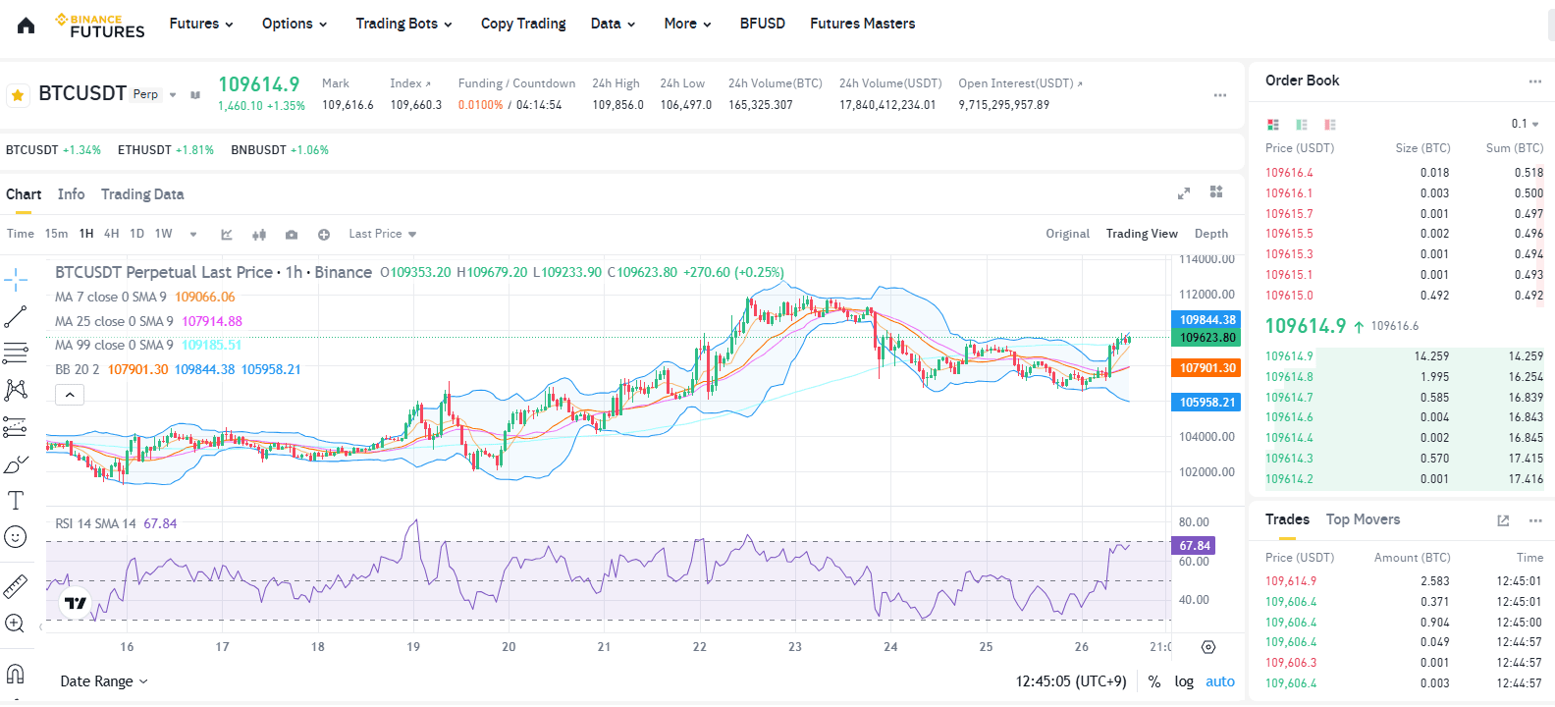The height and width of the screenshot is (707, 1555).
Task: Open ticker bar more options menu
Action: (1220, 95)
